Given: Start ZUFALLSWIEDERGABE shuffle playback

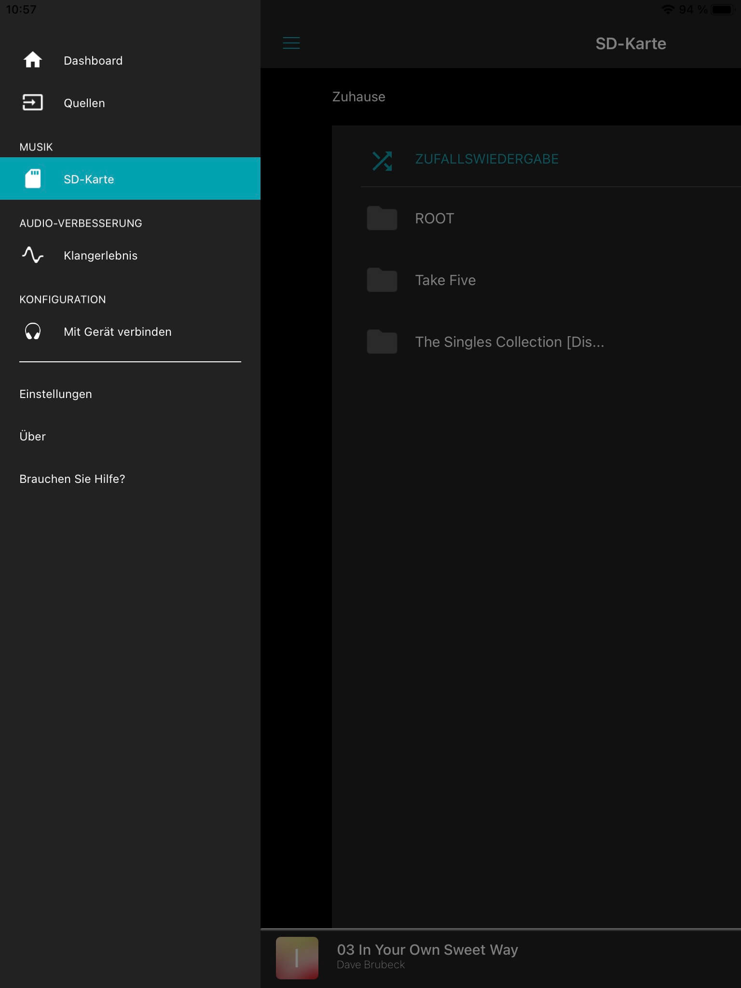Looking at the screenshot, I should pyautogui.click(x=486, y=159).
